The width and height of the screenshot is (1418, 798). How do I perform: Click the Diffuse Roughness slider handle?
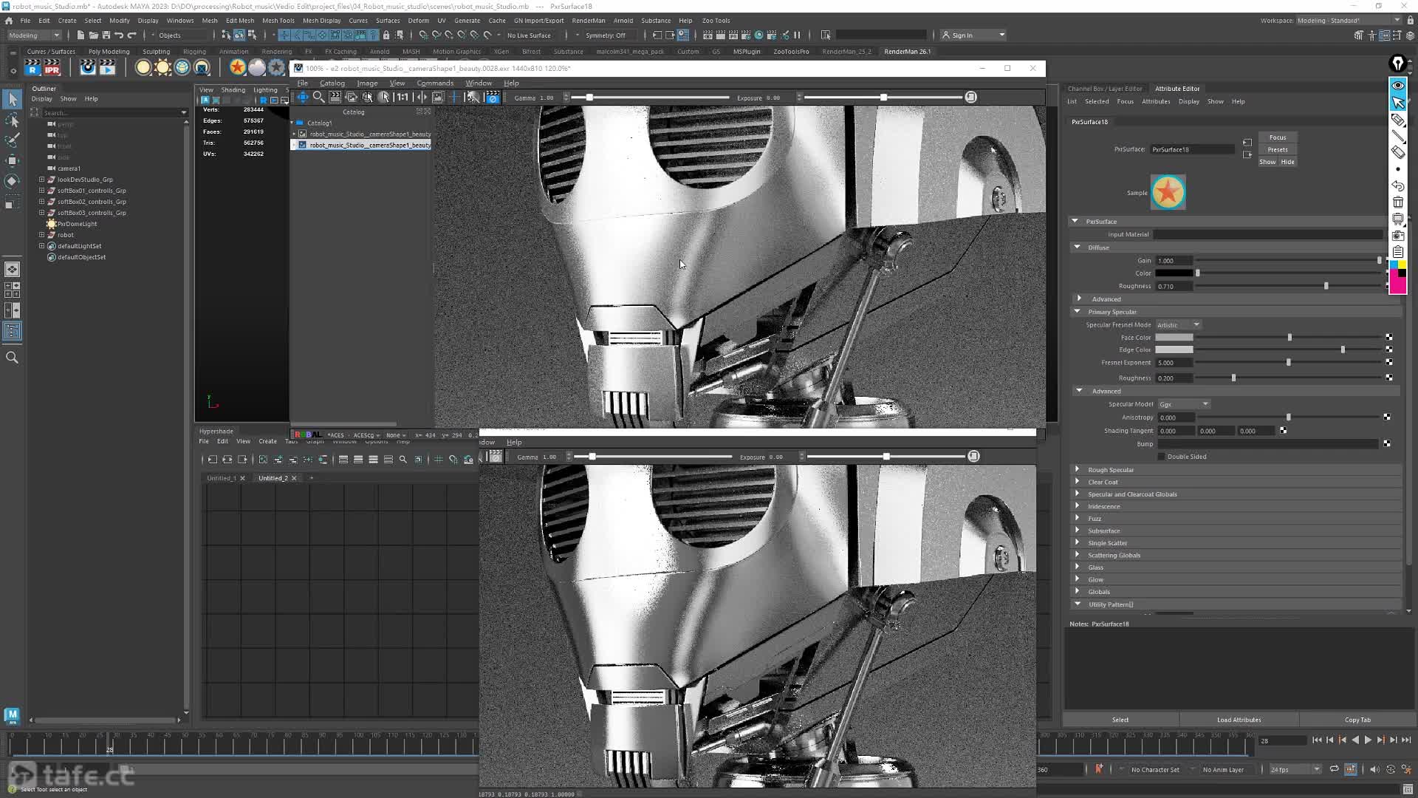pos(1326,286)
